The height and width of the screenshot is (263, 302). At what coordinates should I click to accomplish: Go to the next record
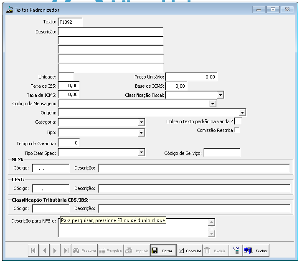[x=55, y=250]
